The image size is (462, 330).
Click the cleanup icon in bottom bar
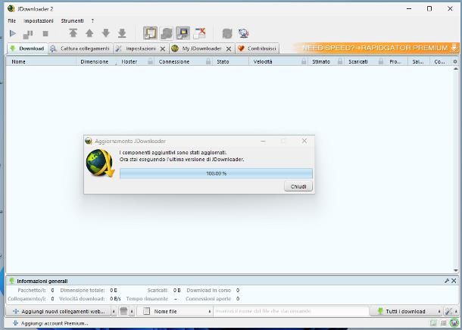click(123, 311)
